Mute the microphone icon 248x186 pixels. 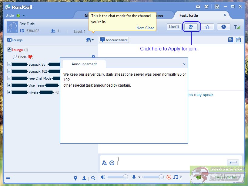[x=134, y=177]
